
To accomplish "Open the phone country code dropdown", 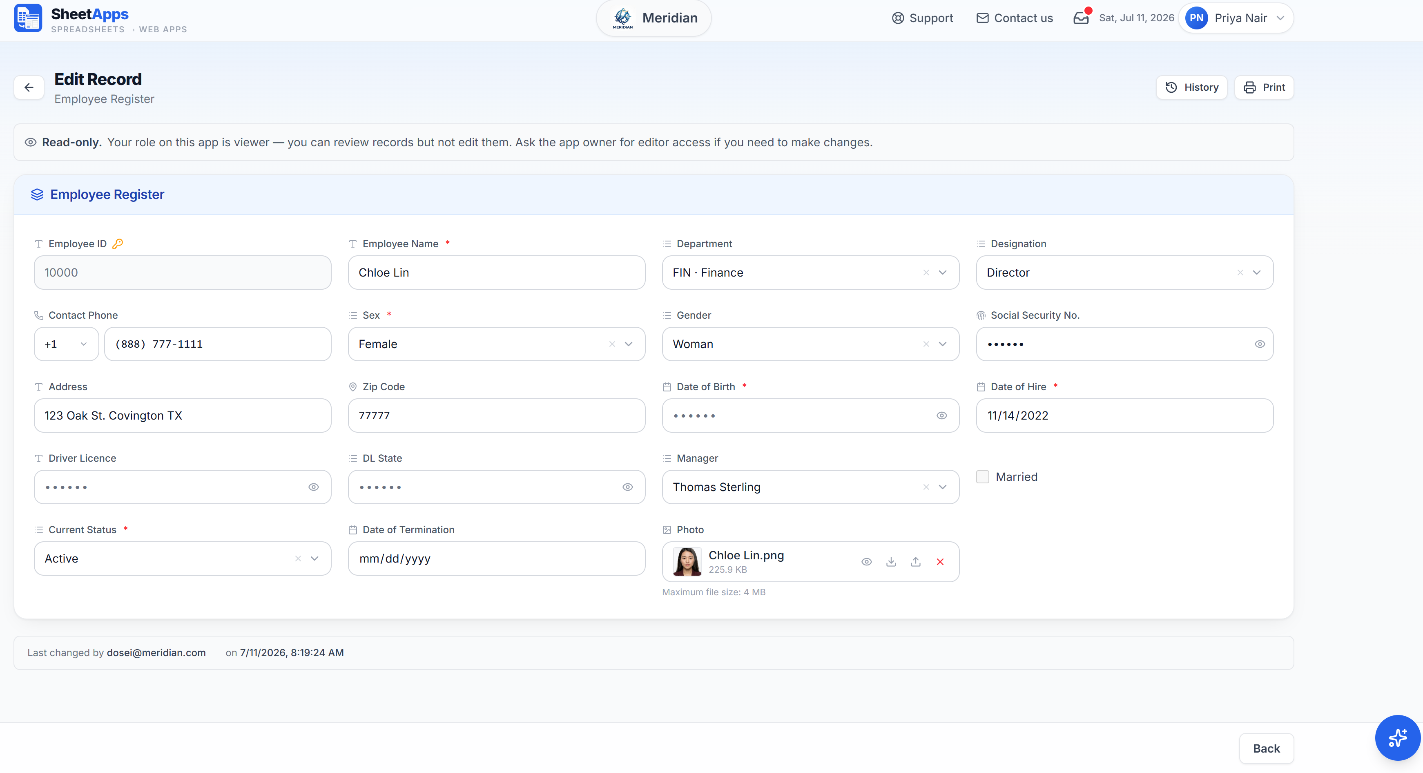I will tap(66, 344).
